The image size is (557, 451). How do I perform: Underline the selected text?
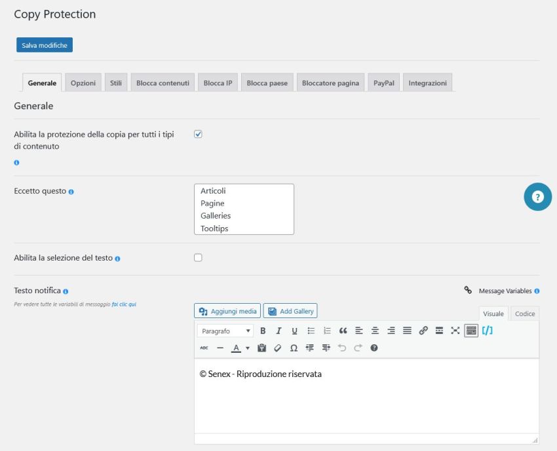pos(294,331)
